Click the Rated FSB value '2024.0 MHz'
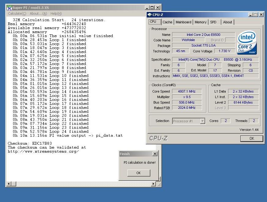Viewport: 267px width, 202px height. [187, 108]
